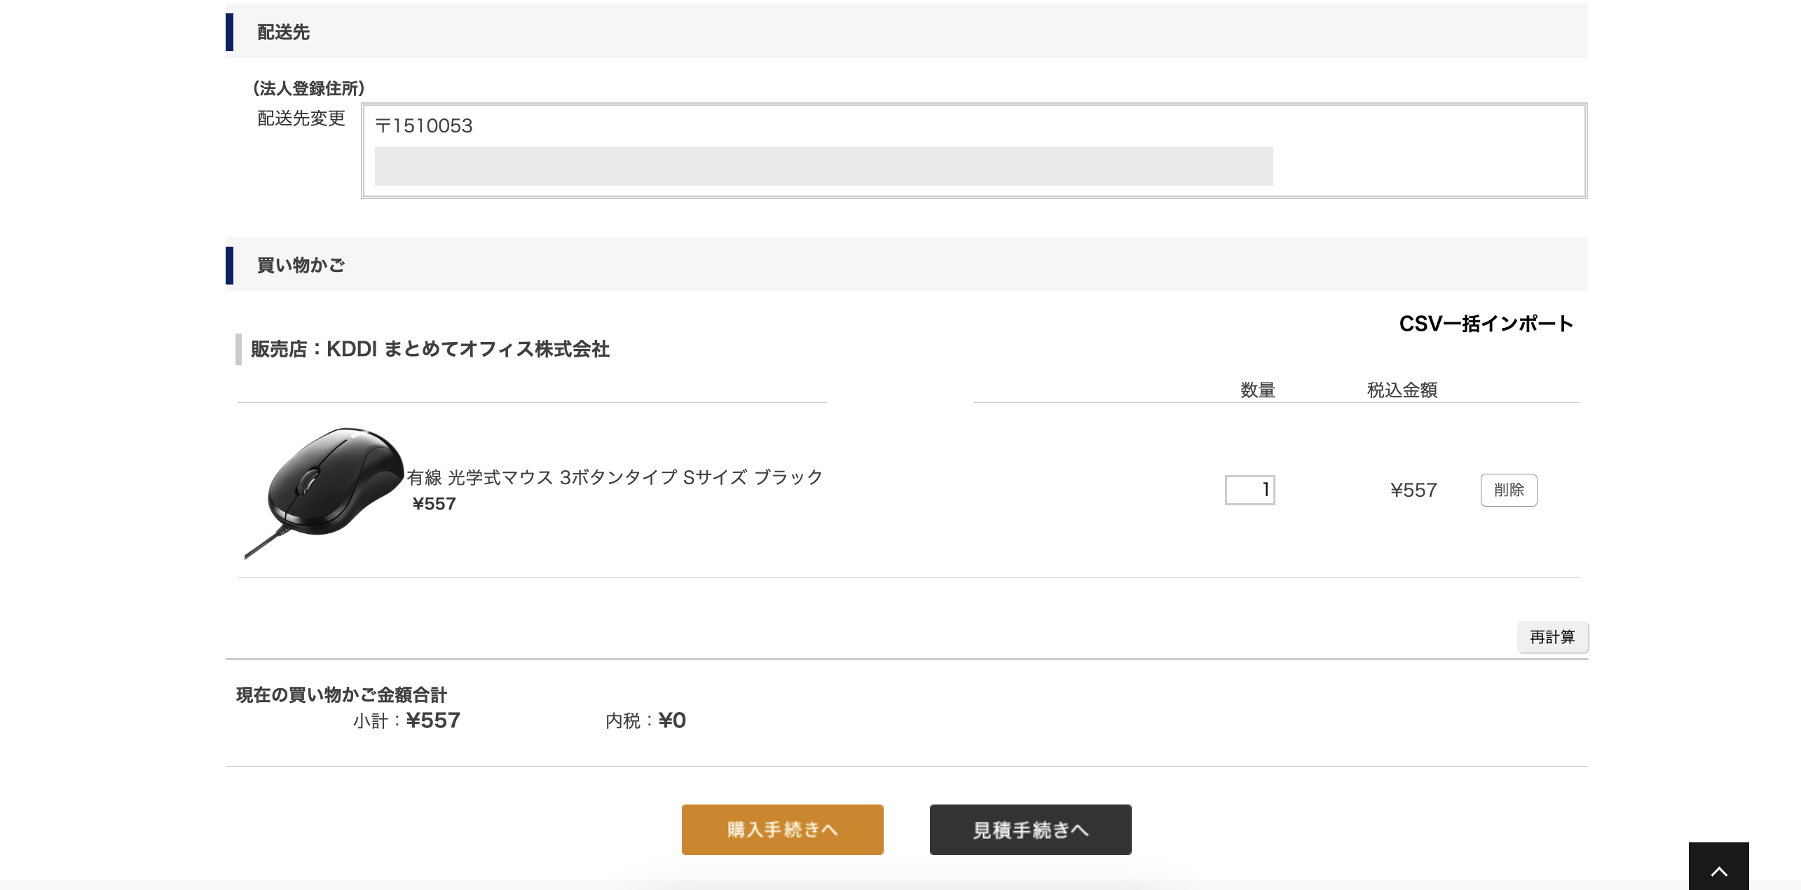Click the item price ¥557 beside 削除
The image size is (1801, 890).
[x=1413, y=490]
